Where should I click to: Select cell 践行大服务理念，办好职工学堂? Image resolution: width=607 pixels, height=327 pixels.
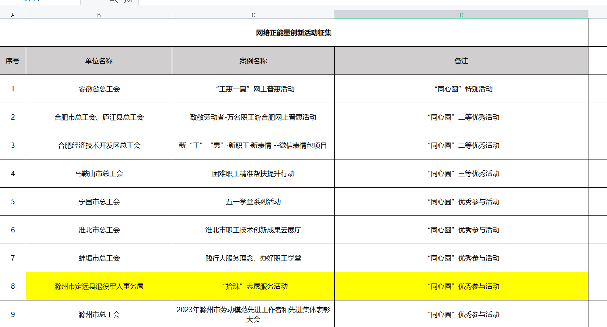click(253, 258)
